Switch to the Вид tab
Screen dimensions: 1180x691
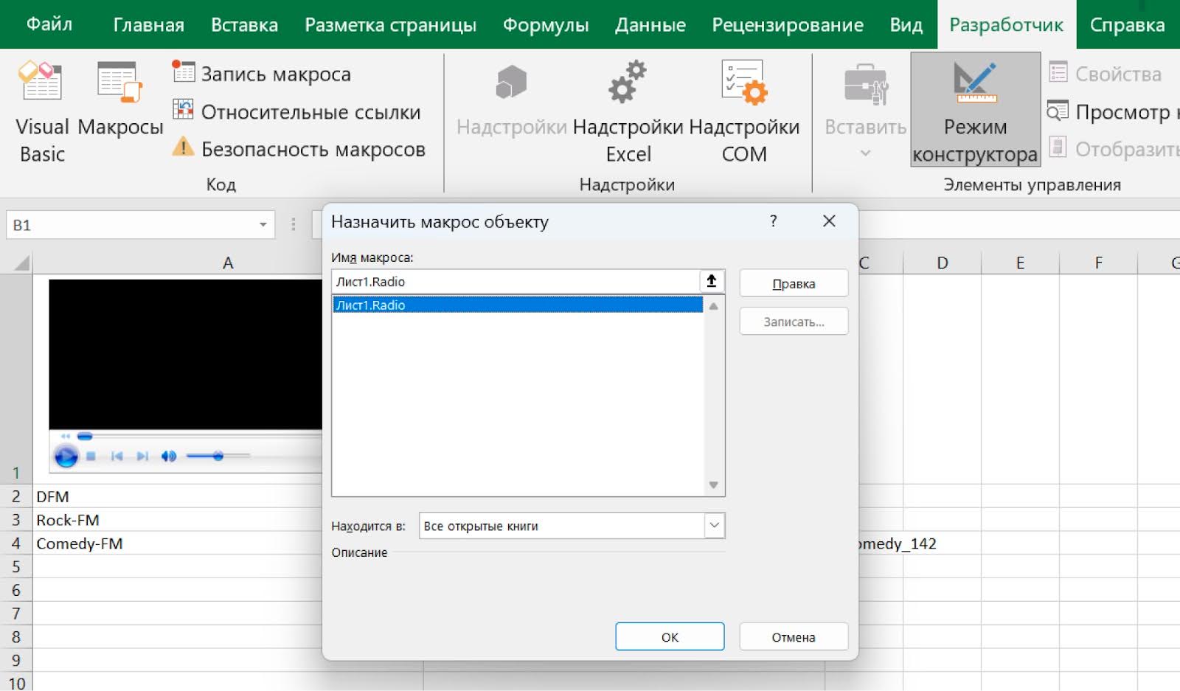pos(905,24)
